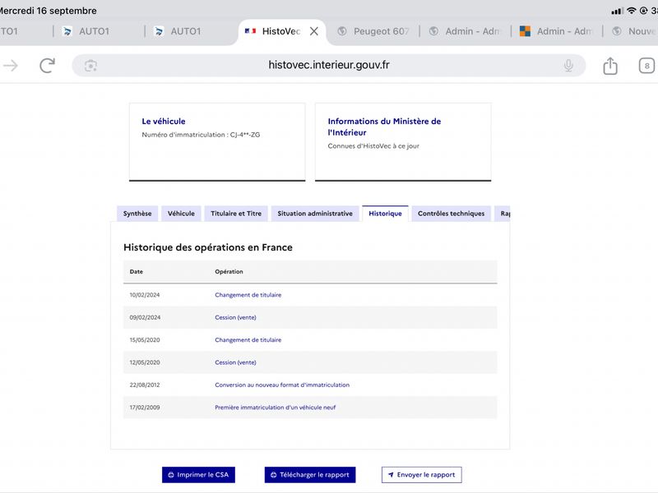Switch to the Peugeot 607 browser tab
The width and height of the screenshot is (658, 493).
click(373, 31)
